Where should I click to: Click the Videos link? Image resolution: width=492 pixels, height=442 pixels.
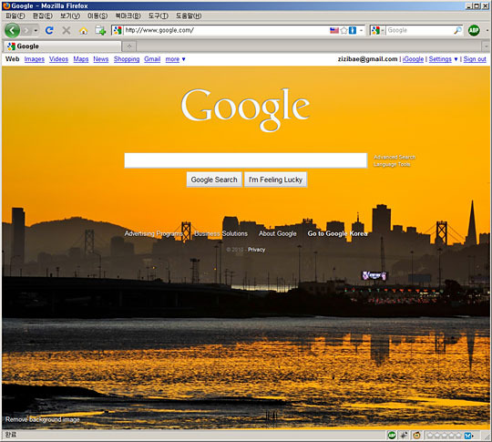pos(58,59)
